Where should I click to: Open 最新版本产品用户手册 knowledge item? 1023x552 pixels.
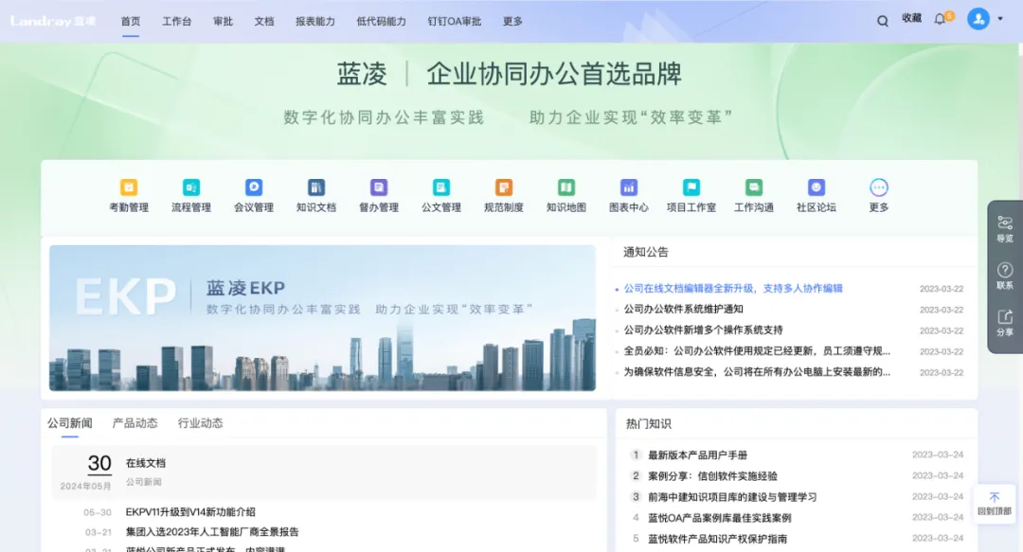point(697,455)
